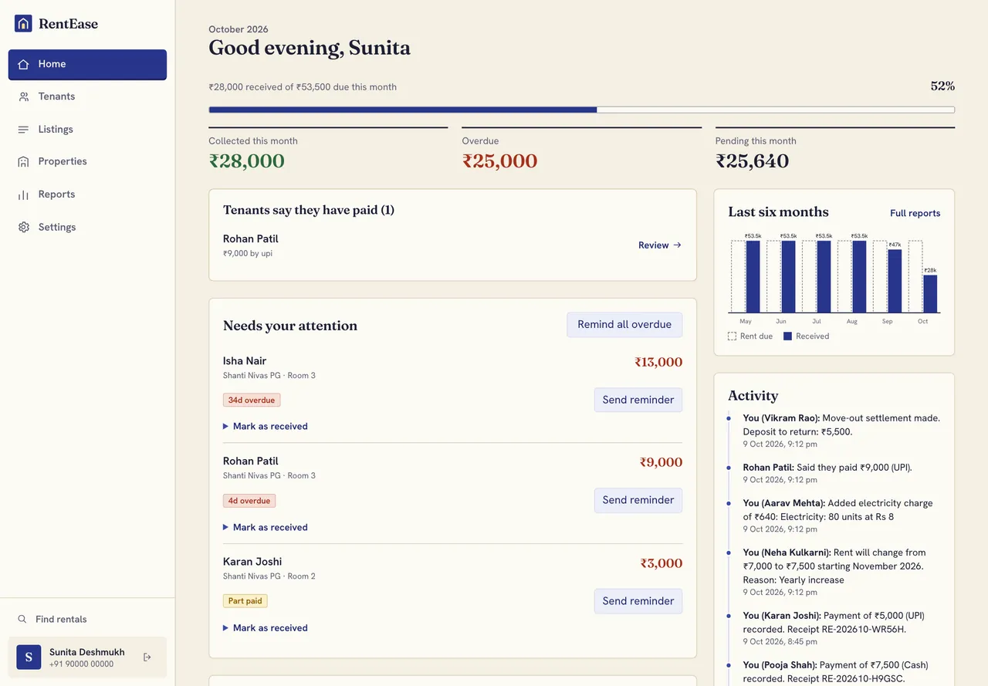This screenshot has width=988, height=686.
Task: Send reminder to Rohan Patil
Action: click(638, 500)
